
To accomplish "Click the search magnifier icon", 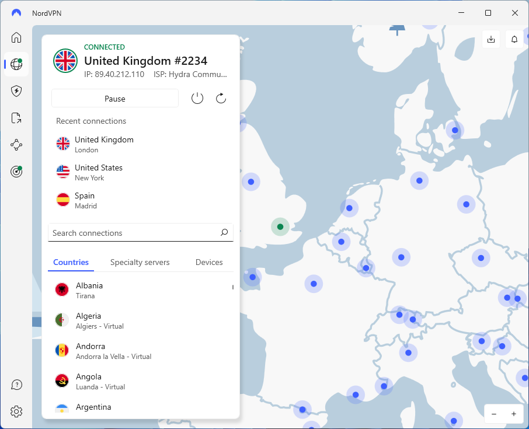I will click(224, 232).
